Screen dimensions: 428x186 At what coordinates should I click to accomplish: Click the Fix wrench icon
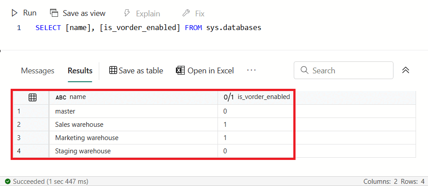point(186,13)
